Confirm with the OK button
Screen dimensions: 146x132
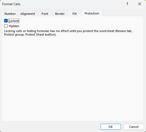coord(111,127)
